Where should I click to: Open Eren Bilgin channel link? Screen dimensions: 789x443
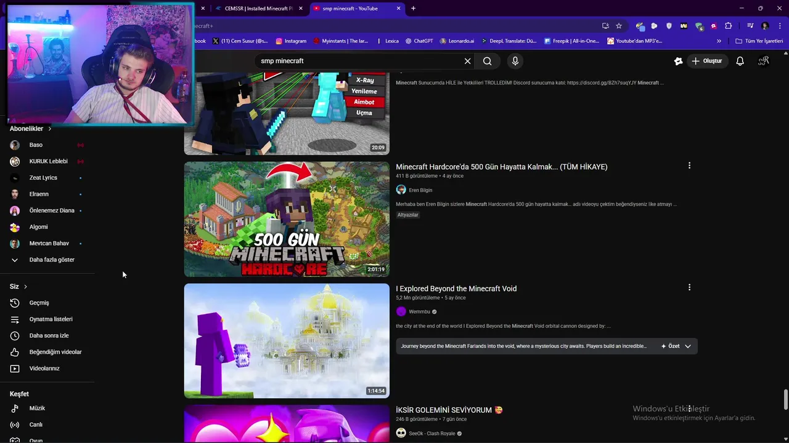click(420, 190)
